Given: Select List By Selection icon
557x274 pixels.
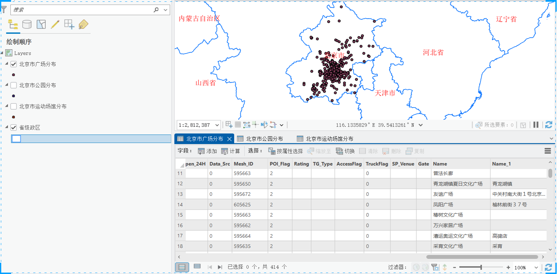Looking at the screenshot, I should point(41,24).
